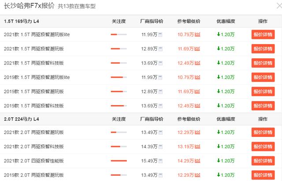Select the 14.39万 manufacturer price
282x181 pixels.
[x=149, y=147]
